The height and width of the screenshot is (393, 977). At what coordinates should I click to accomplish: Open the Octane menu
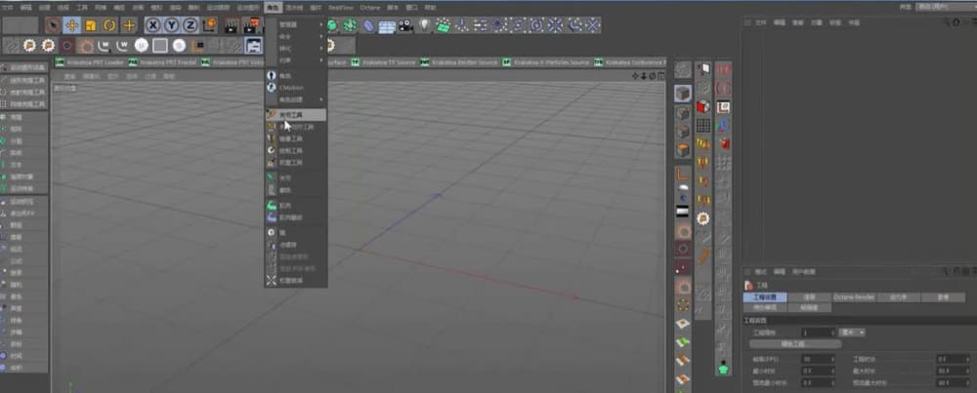[369, 8]
